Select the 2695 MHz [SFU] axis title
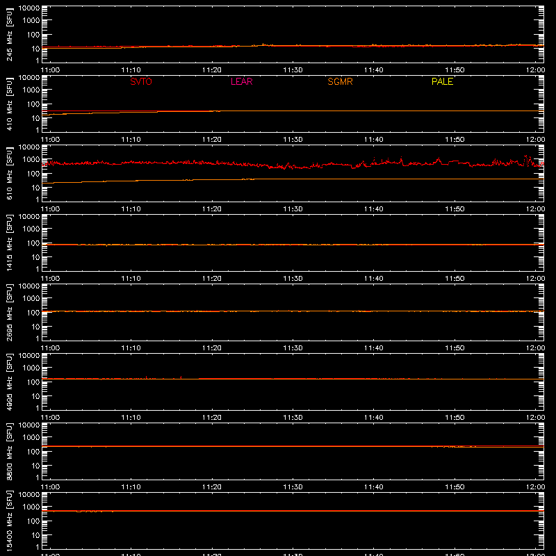556x556 pixels. pos(9,313)
